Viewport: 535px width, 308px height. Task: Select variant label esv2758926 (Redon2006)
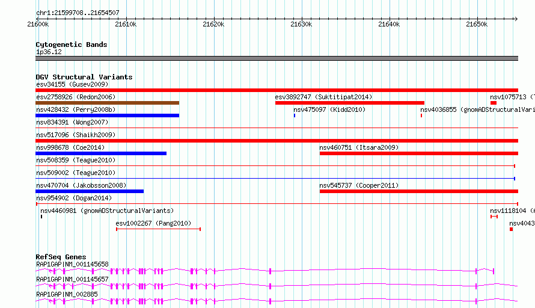(x=76, y=97)
